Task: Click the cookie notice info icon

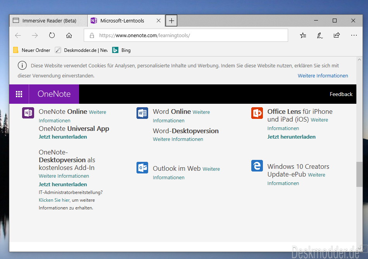Action: pos(22,65)
